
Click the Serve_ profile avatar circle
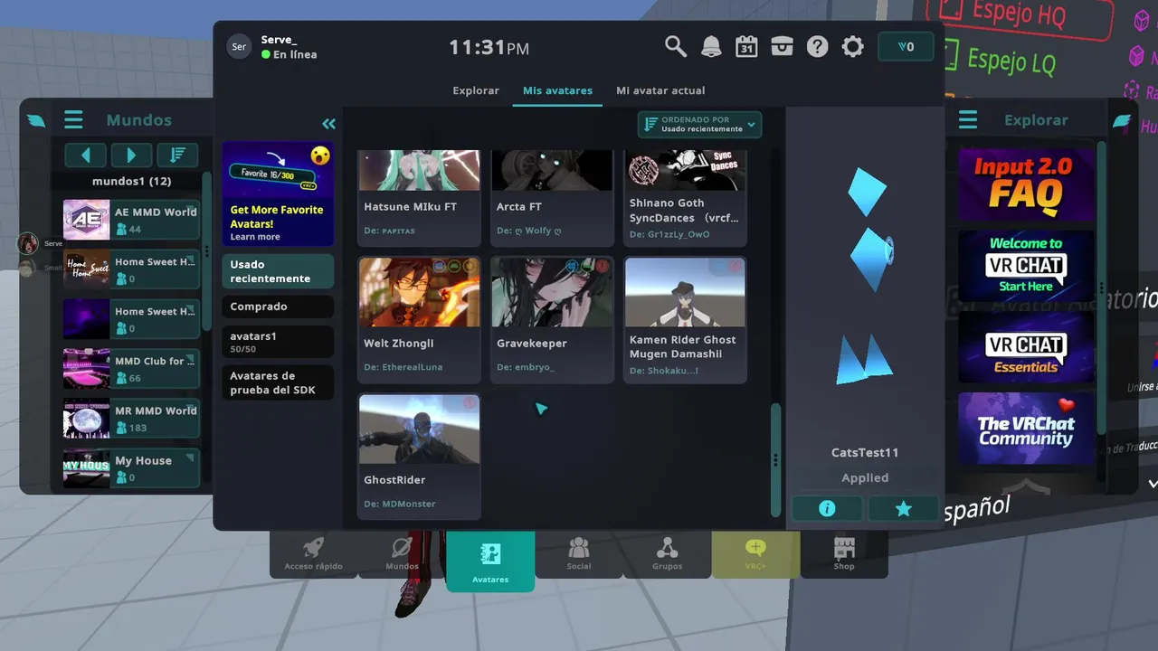coord(239,47)
